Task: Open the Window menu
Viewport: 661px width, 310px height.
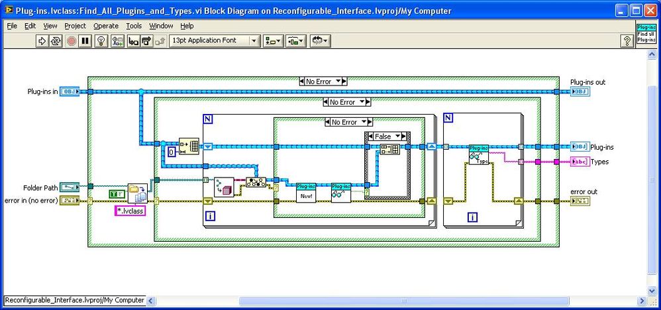Action: click(x=161, y=26)
